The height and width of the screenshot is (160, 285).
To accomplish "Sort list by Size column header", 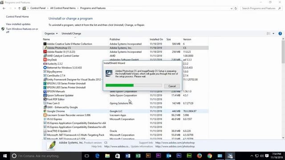I will (x=168, y=40).
